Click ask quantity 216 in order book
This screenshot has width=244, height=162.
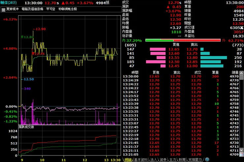point(238,66)
